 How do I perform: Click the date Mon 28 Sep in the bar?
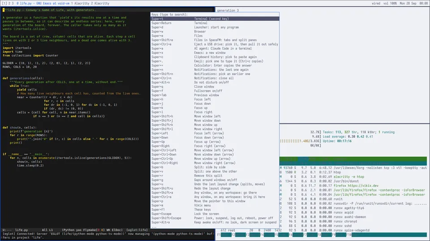tap(408, 3)
